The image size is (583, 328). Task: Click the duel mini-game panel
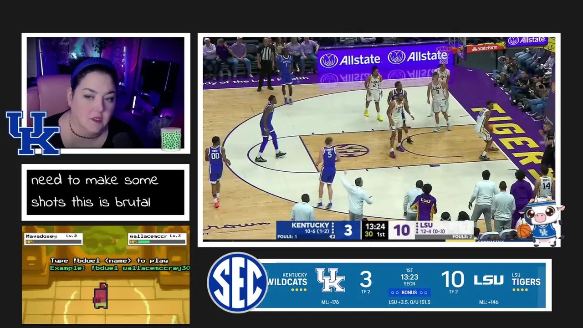tap(106, 275)
